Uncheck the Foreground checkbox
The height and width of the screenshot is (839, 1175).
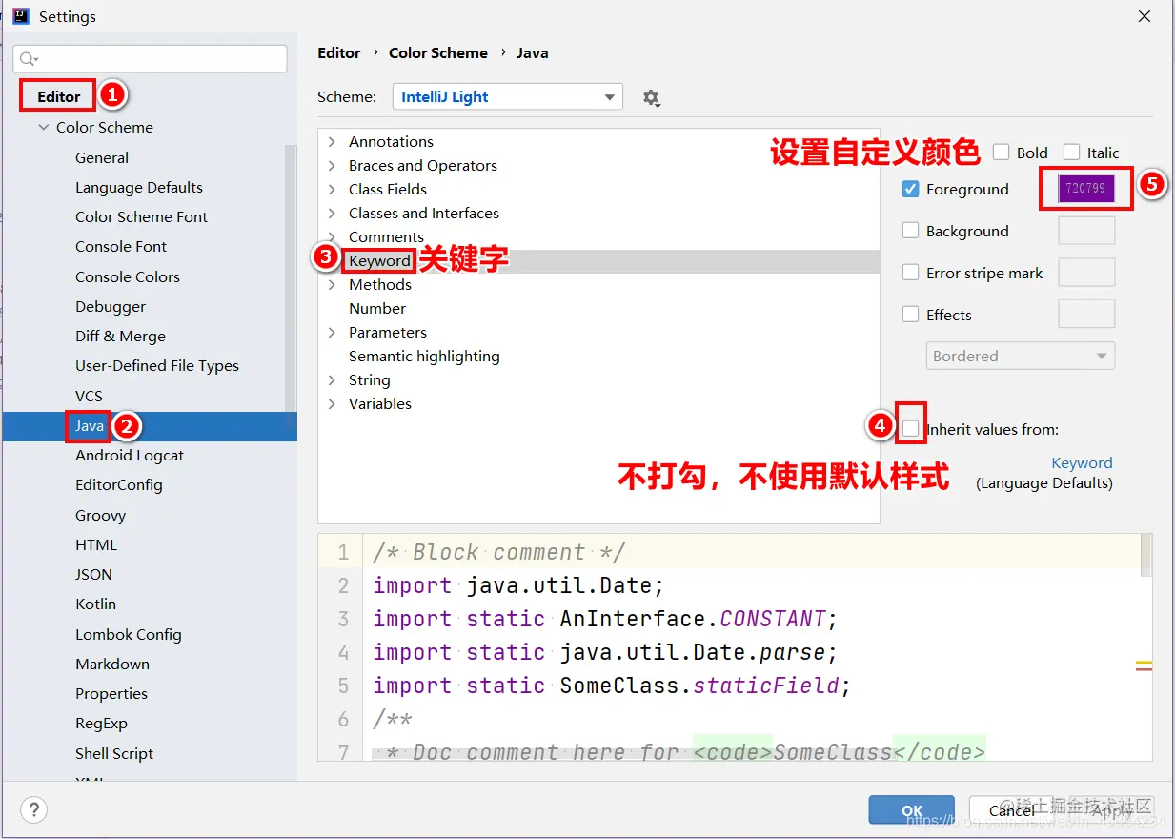tap(910, 189)
